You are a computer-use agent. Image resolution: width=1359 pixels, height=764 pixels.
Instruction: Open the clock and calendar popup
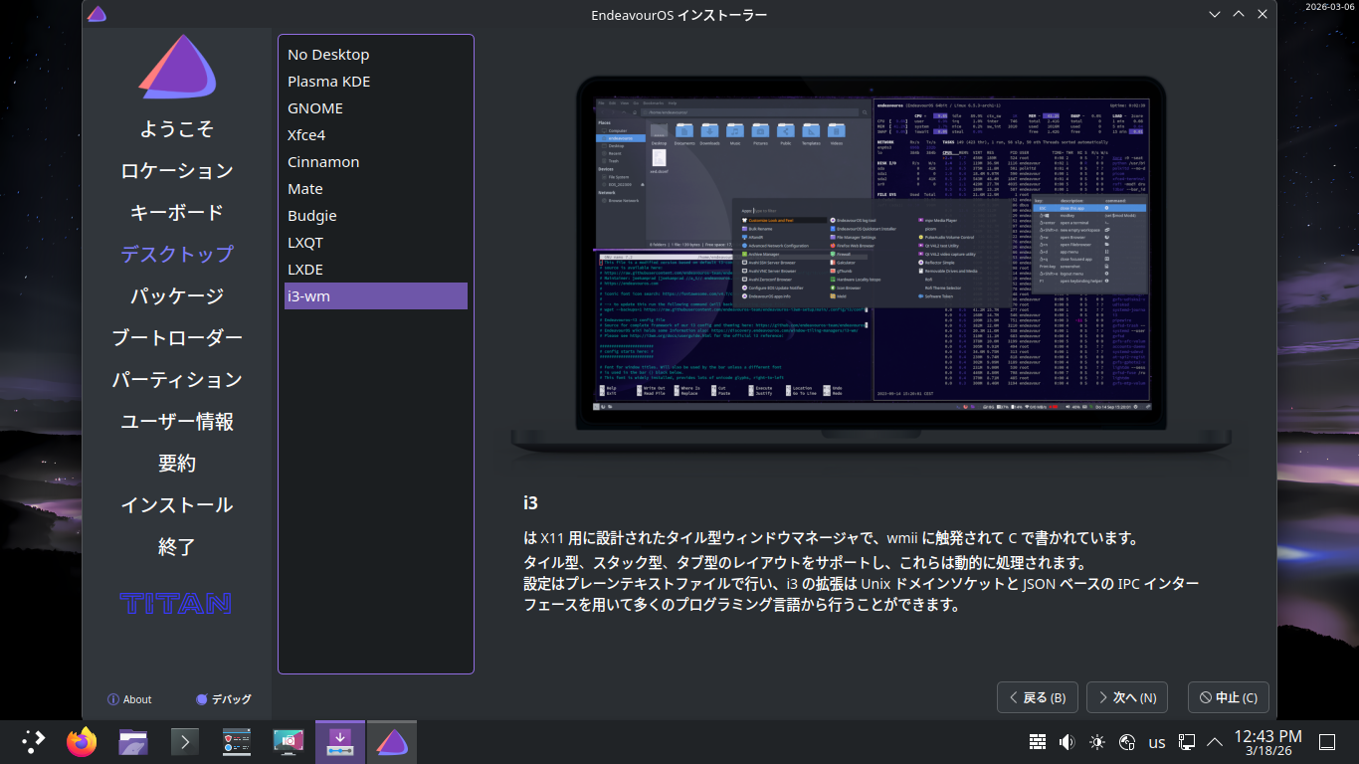pos(1267,742)
